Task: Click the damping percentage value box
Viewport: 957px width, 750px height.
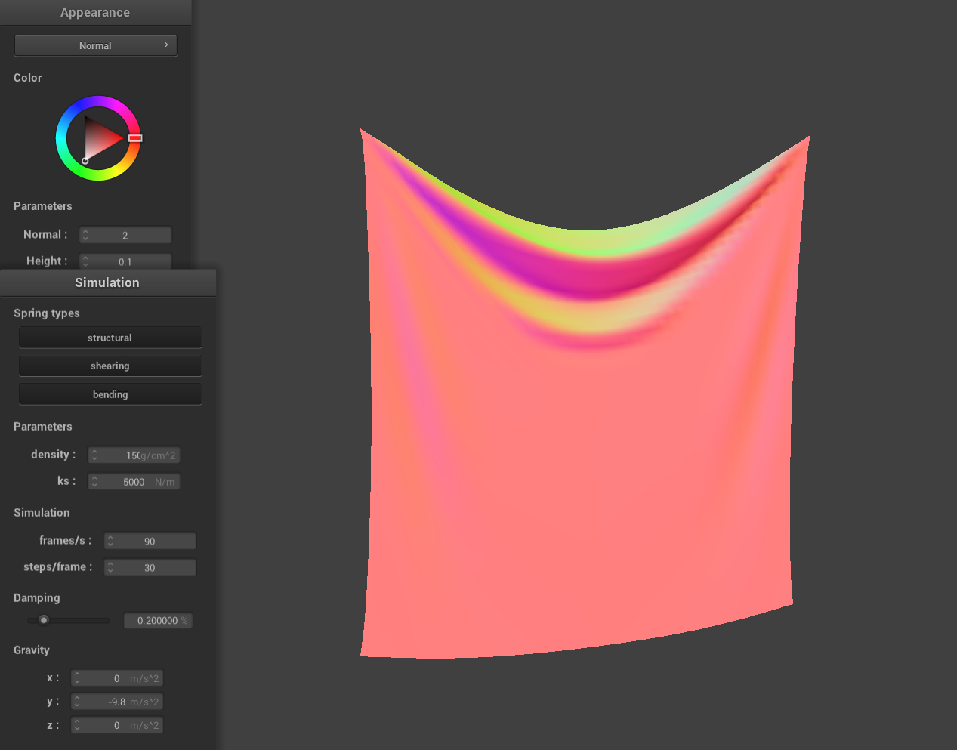Action: point(158,621)
